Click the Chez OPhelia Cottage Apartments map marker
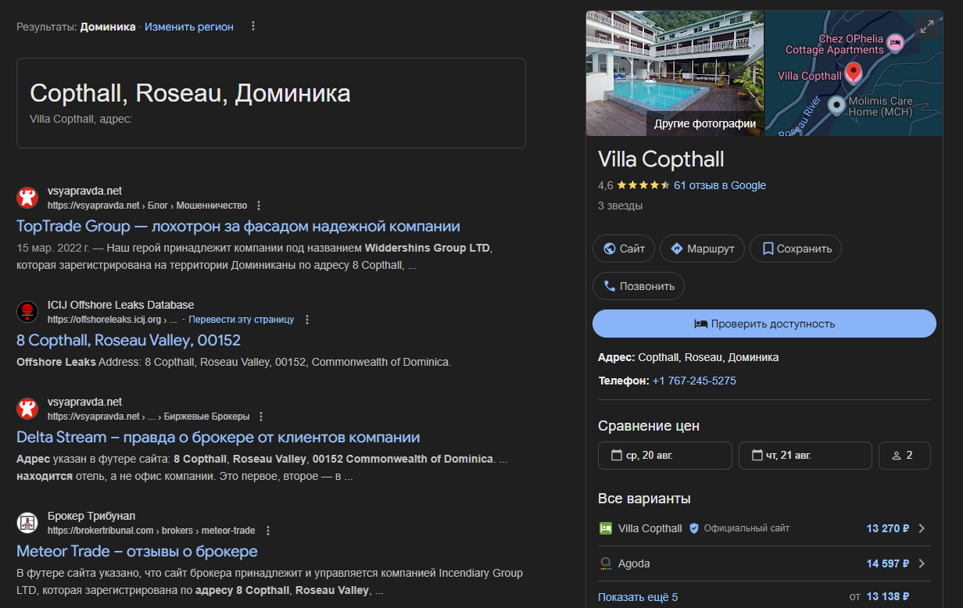963x608 pixels. tap(895, 42)
